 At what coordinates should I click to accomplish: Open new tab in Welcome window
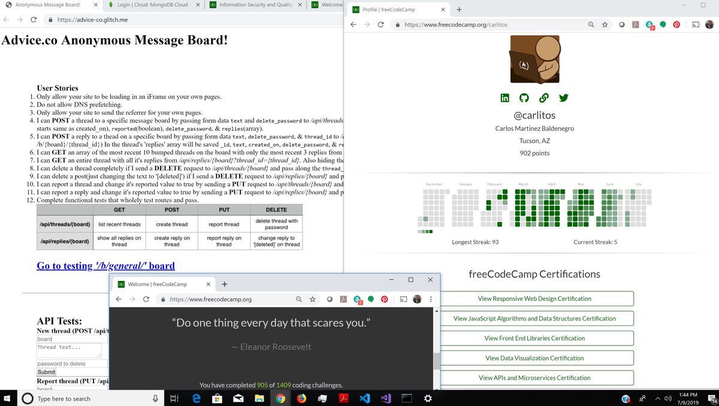(x=225, y=284)
